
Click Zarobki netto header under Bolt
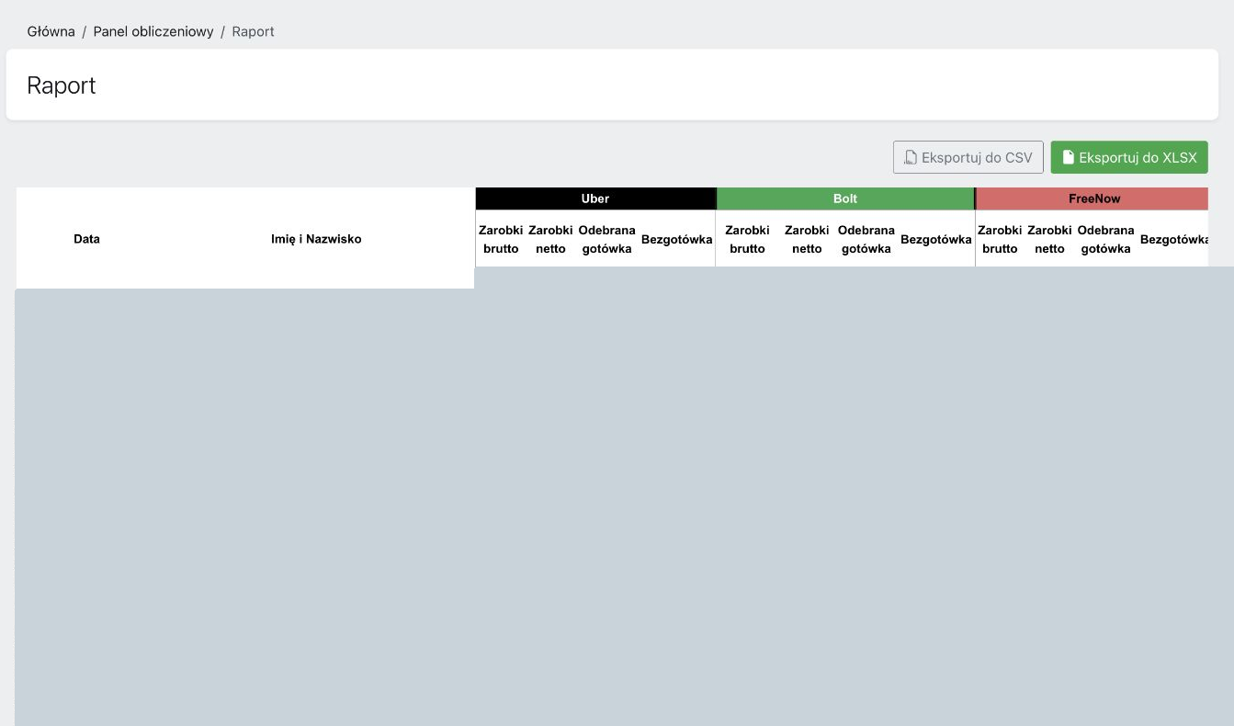(807, 239)
